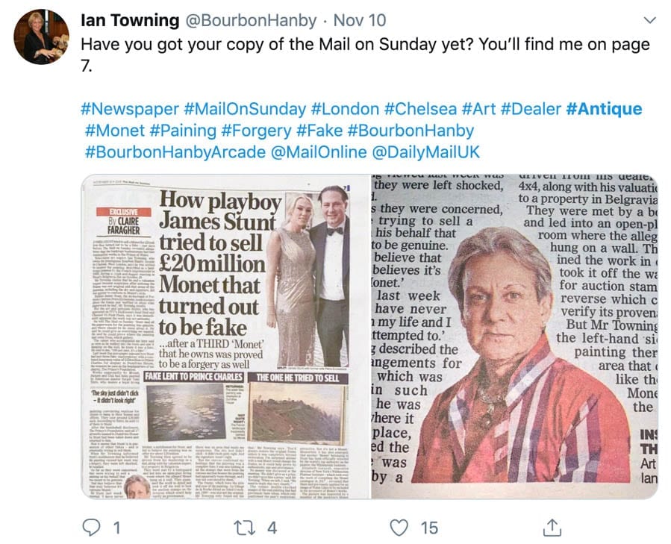Click the reply speech bubble icon
This screenshot has width=671, height=544.
coord(91,527)
